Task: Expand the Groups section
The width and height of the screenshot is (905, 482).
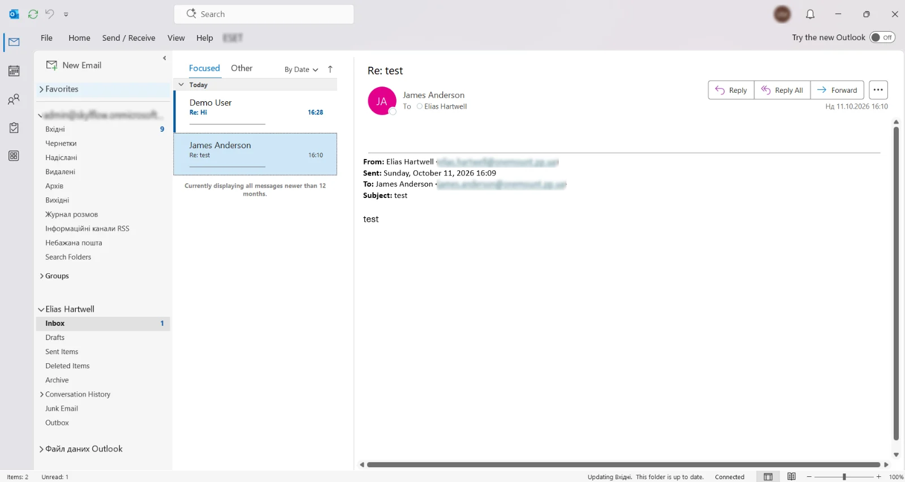Action: [x=42, y=276]
